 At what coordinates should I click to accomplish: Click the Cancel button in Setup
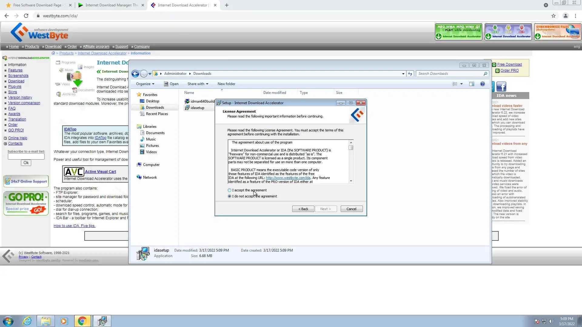point(351,209)
